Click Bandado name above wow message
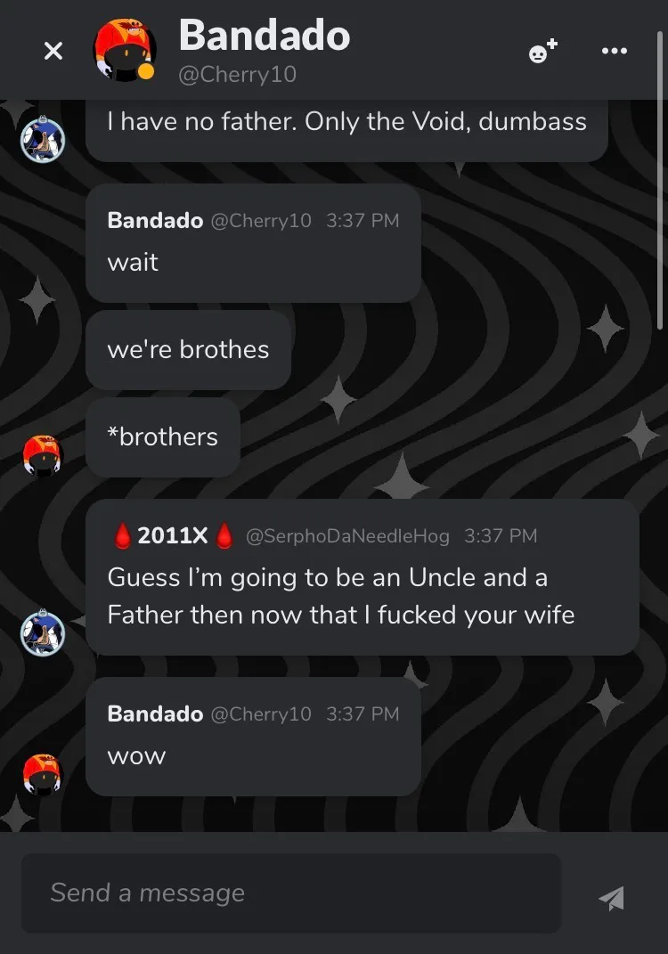 155,713
